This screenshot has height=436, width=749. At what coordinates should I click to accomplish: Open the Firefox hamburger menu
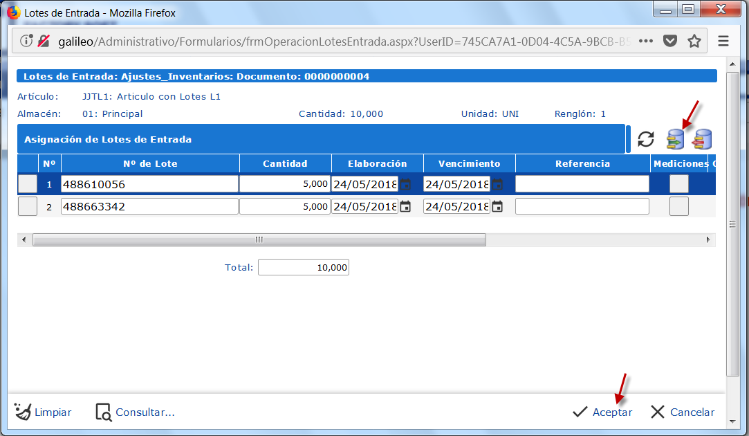click(723, 41)
